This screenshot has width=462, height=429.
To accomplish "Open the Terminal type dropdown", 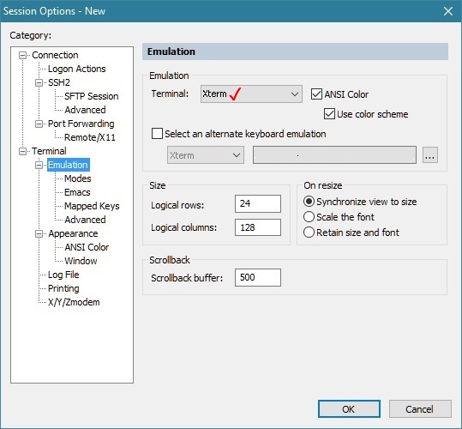I will (251, 94).
